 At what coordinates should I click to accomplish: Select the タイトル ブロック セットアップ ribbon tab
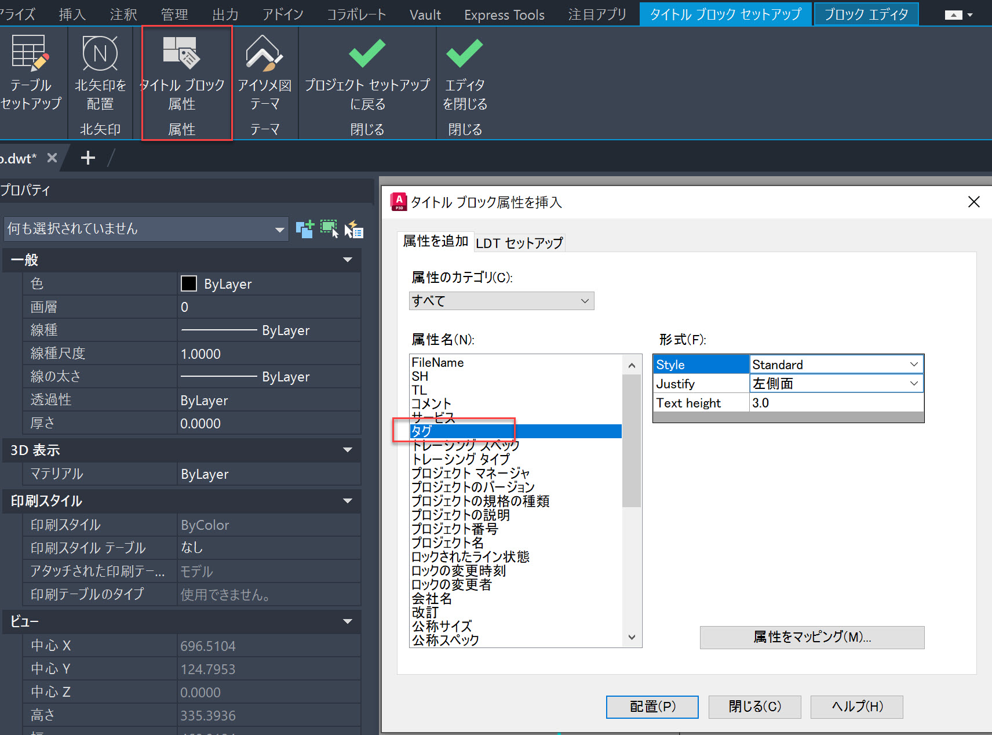point(726,14)
